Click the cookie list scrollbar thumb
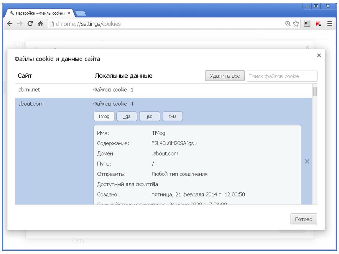Image resolution: width=339 pixels, height=254 pixels. [315, 91]
